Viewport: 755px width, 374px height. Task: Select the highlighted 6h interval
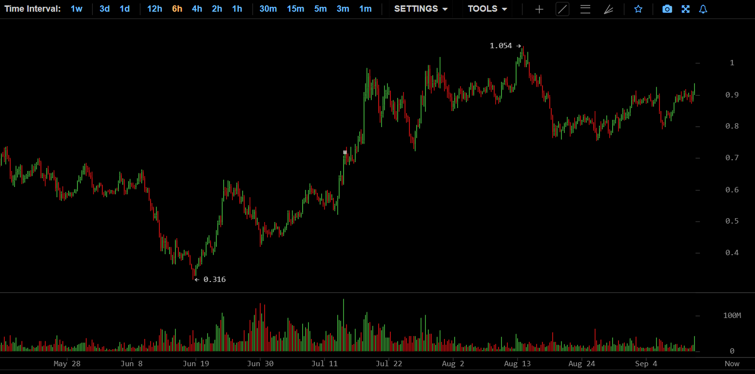(177, 9)
